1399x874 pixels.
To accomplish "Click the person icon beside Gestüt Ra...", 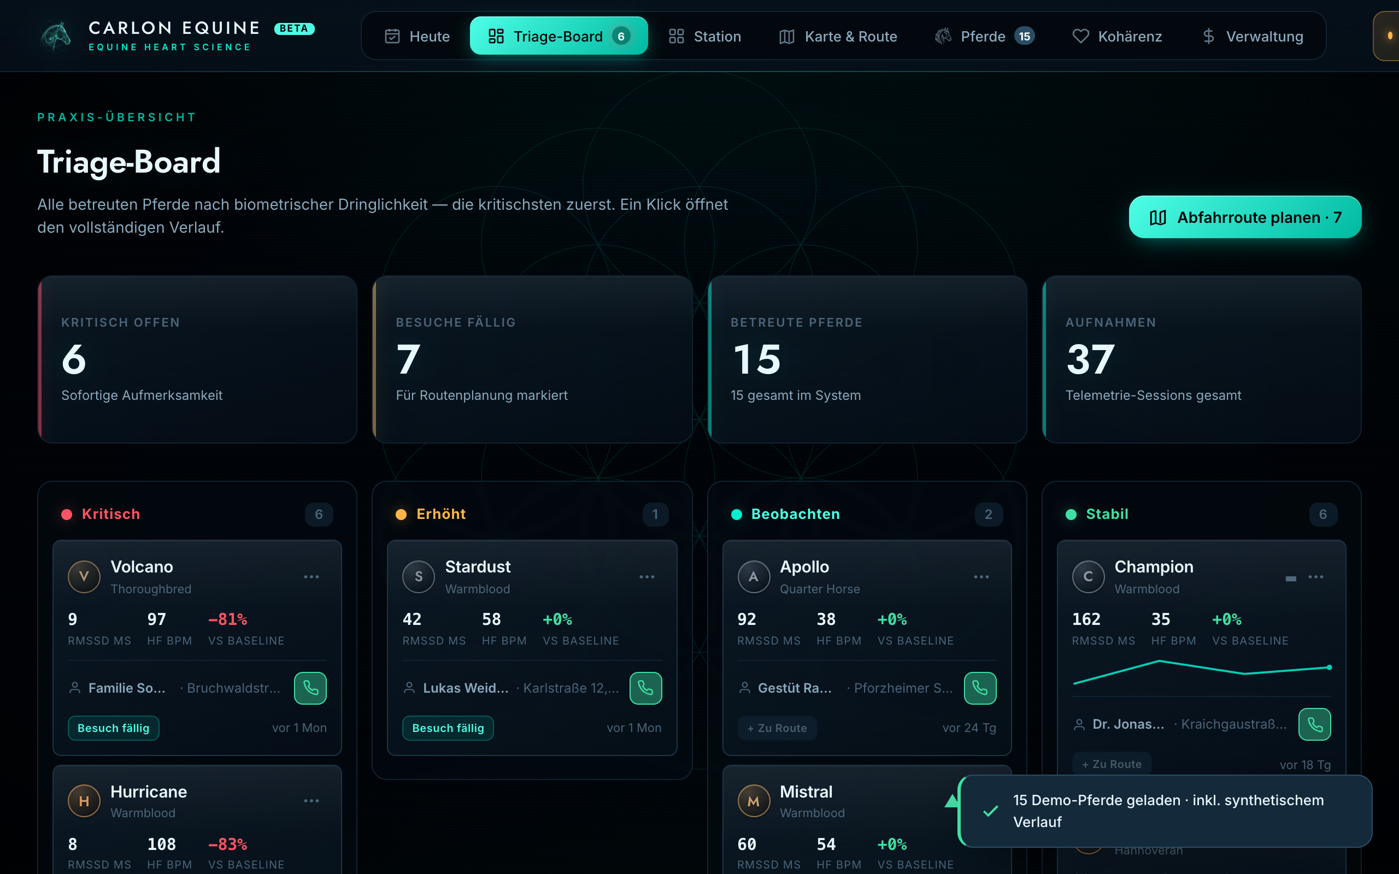I will pos(745,688).
